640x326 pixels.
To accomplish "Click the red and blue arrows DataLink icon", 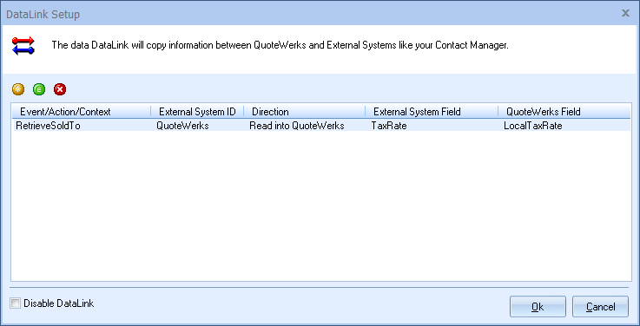I will (x=23, y=45).
